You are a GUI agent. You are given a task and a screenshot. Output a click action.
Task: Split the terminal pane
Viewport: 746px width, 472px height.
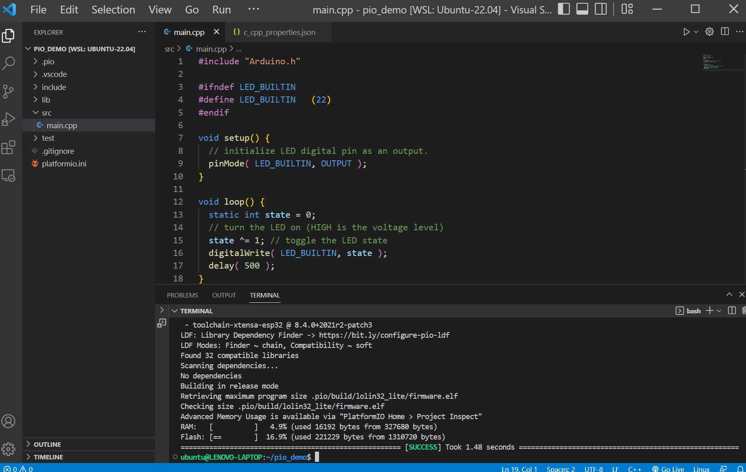[731, 310]
